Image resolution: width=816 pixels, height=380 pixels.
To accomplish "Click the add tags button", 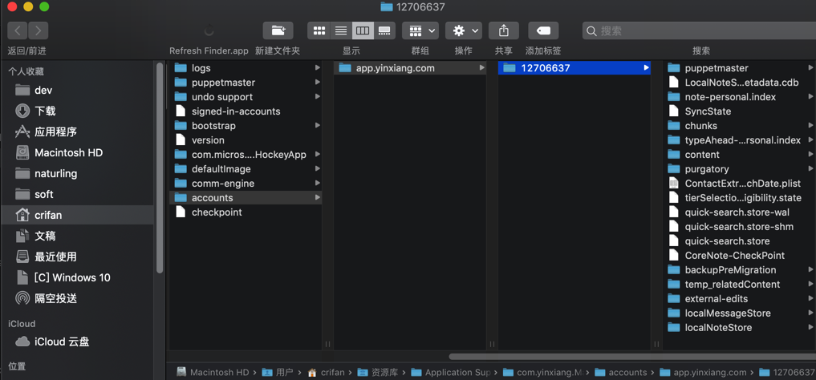I will click(543, 30).
